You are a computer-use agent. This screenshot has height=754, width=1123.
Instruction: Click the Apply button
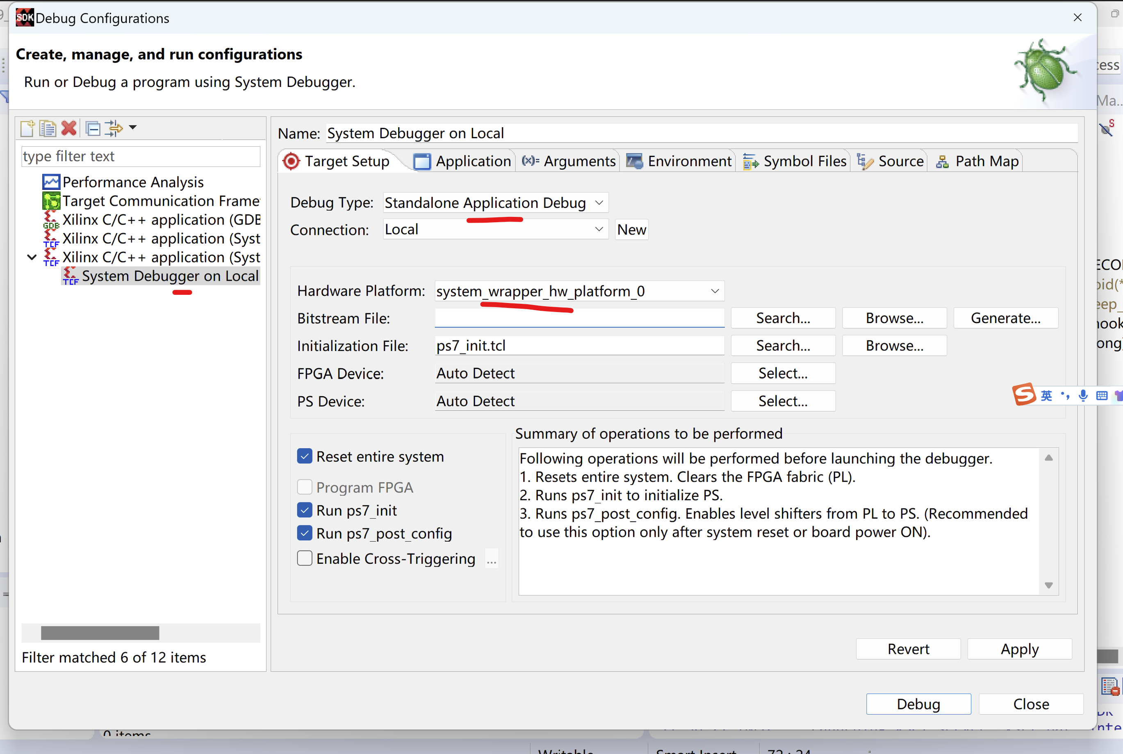1020,649
